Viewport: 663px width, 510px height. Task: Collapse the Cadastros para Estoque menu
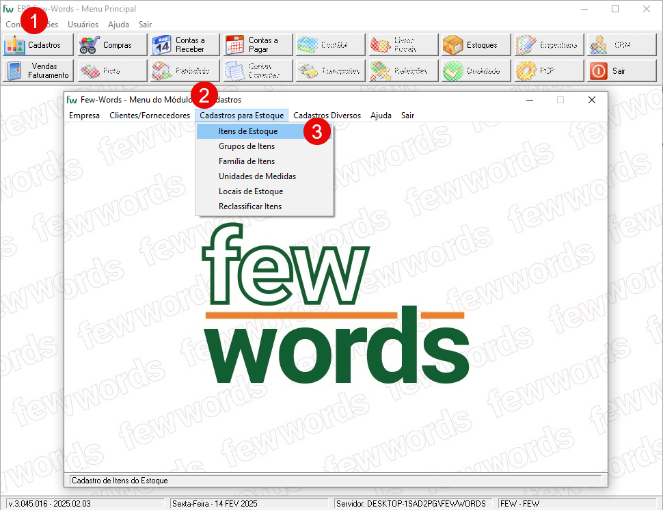click(x=241, y=116)
